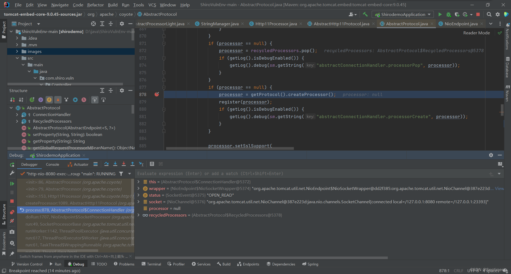The image size is (511, 274).
Task: Open Search Everywhere magnifier icon
Action: (x=489, y=14)
